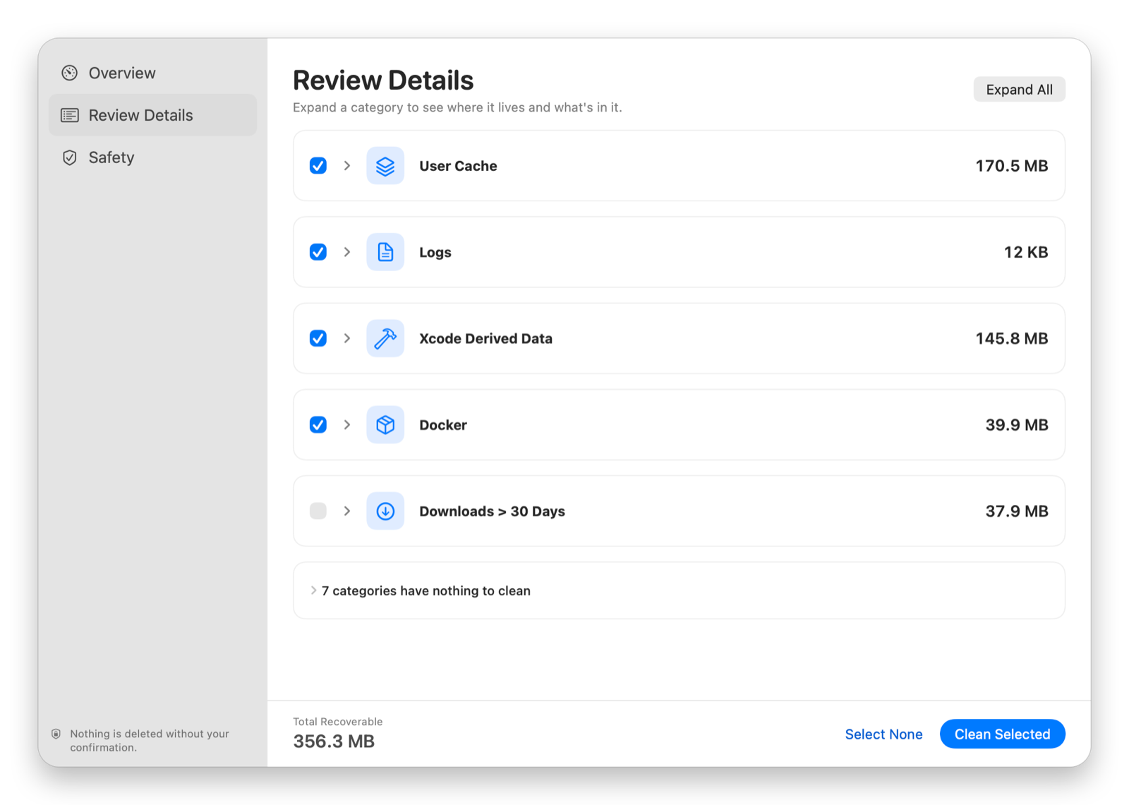1129x805 pixels.
Task: Uncheck the User Cache checkbox
Action: point(318,166)
